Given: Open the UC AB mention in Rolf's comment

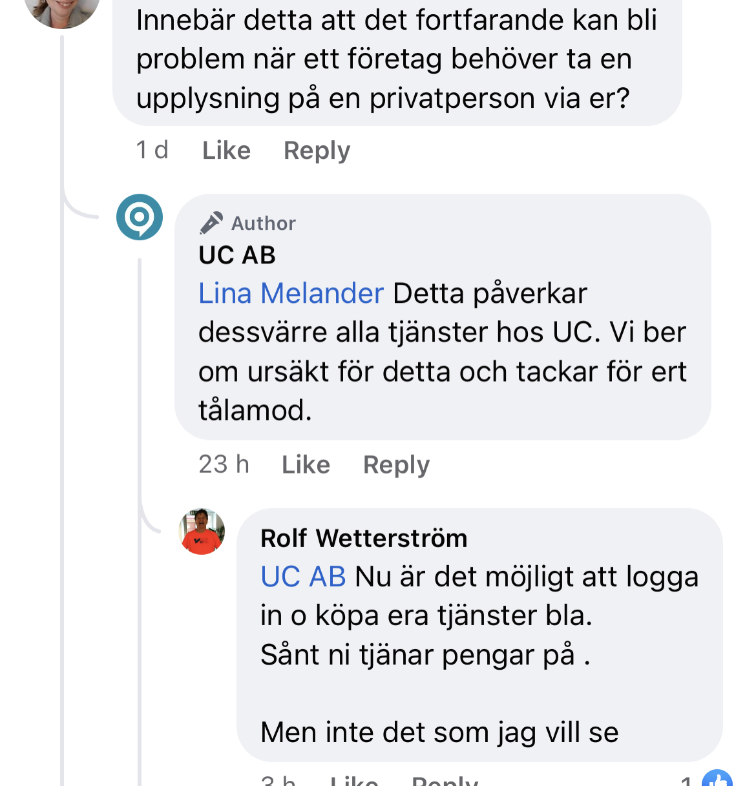Looking at the screenshot, I should click(303, 577).
